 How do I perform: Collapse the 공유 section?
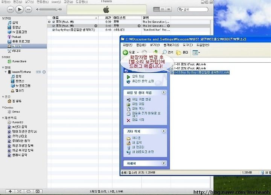(x=3, y=97)
